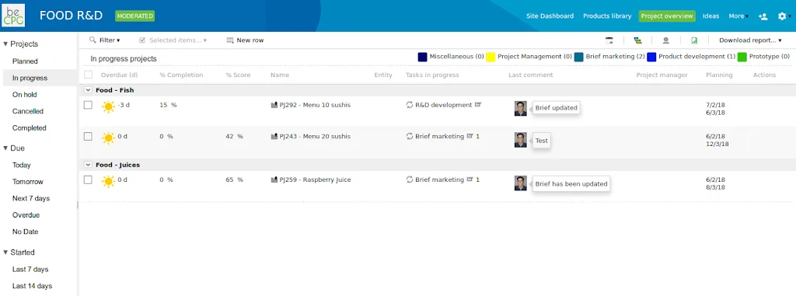796x296 pixels.
Task: Open the site configuration gear icon
Action: coord(782,16)
